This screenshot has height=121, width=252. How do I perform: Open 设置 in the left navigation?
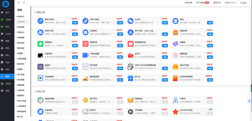click(x=7, y=91)
